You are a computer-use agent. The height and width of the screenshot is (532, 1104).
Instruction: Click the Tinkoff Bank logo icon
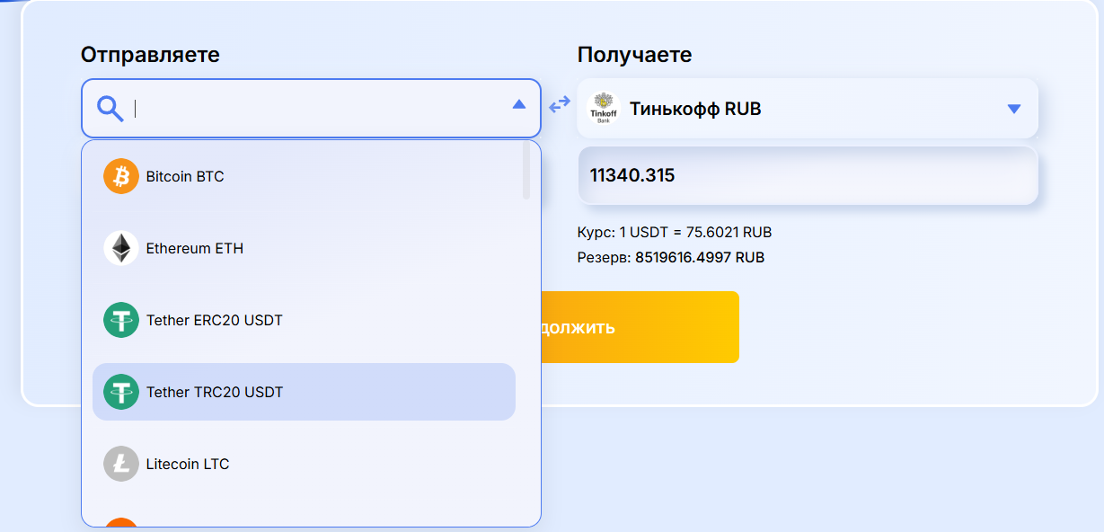coord(604,109)
